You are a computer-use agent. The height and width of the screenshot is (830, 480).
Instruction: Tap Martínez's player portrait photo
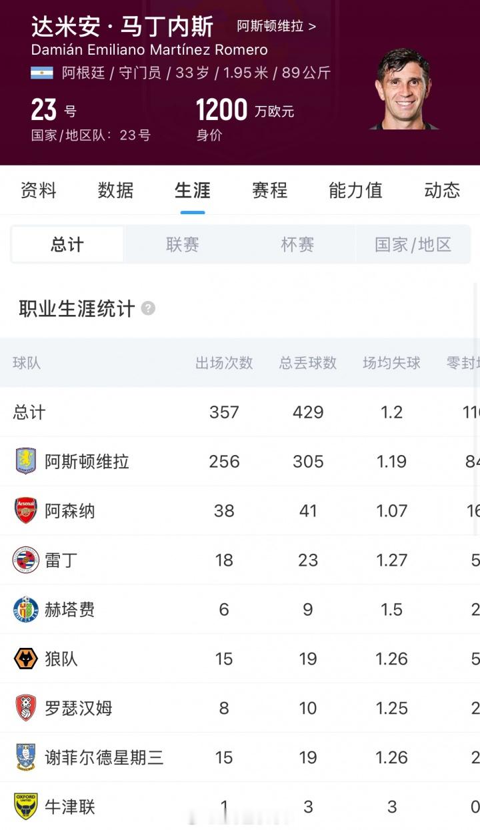(x=404, y=88)
